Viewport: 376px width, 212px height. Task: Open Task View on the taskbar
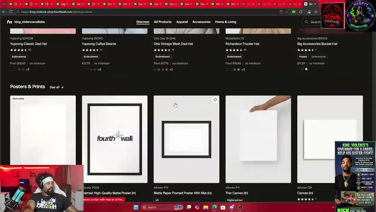[189, 207]
